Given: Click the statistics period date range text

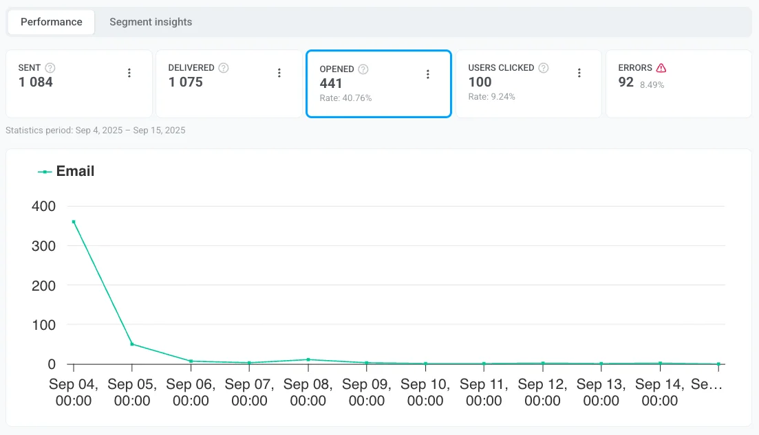Looking at the screenshot, I should point(96,130).
